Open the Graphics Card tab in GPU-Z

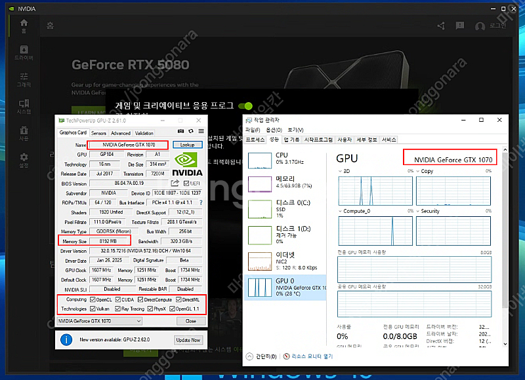point(73,132)
